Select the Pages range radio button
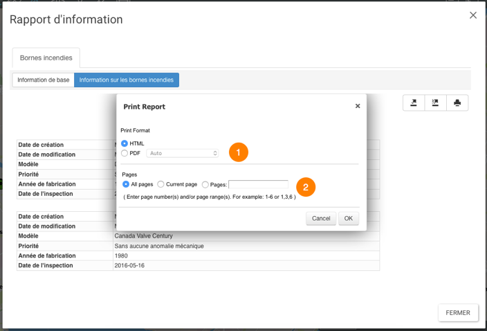 click(205, 185)
